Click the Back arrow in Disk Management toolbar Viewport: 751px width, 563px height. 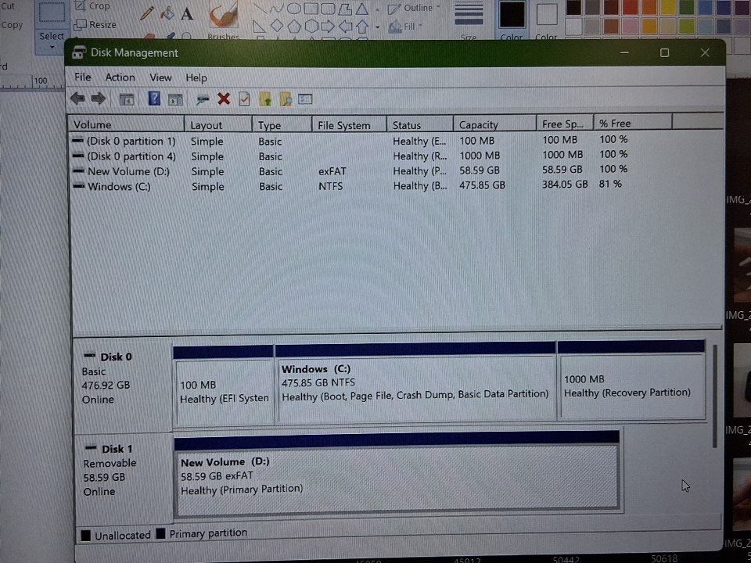[77, 99]
